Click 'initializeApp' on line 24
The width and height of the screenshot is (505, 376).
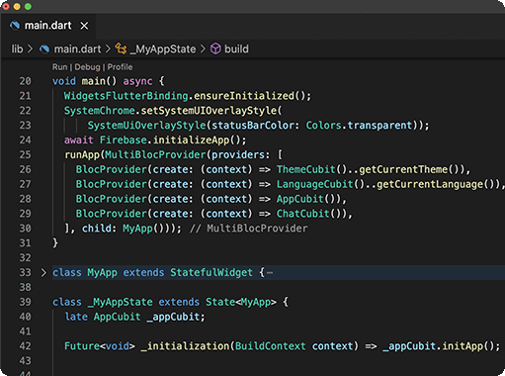click(x=191, y=141)
